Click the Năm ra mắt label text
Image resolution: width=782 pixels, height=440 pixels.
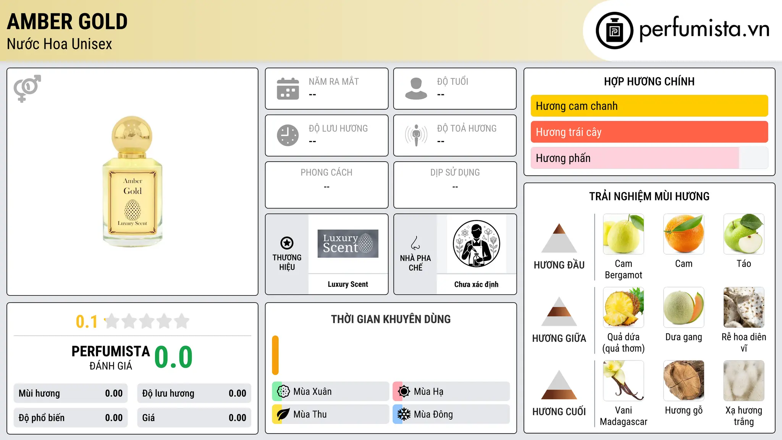[x=334, y=82]
